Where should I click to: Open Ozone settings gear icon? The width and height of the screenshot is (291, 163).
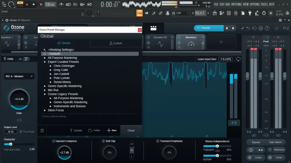point(261,28)
